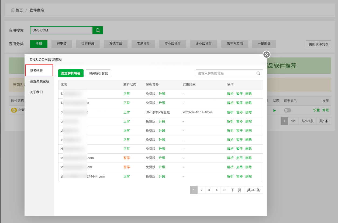Click 升级 in the row starting with zh

coord(162,149)
